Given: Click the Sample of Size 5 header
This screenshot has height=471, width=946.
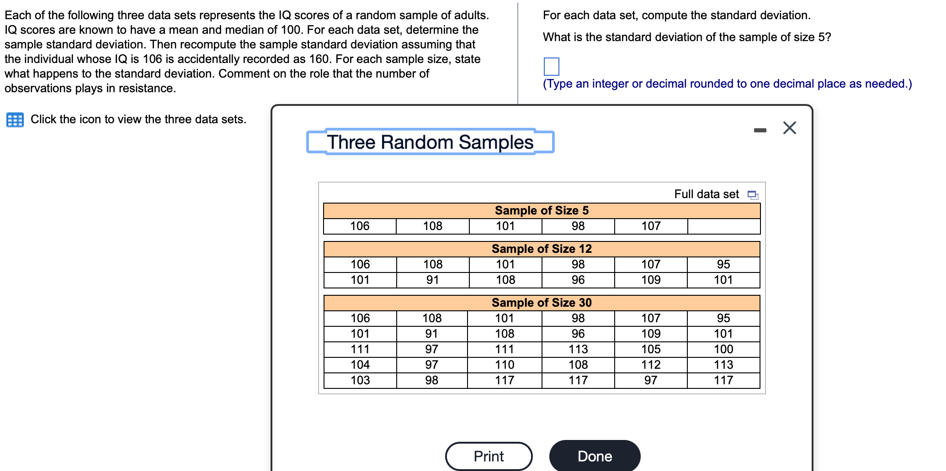Looking at the screenshot, I should pyautogui.click(x=542, y=210).
